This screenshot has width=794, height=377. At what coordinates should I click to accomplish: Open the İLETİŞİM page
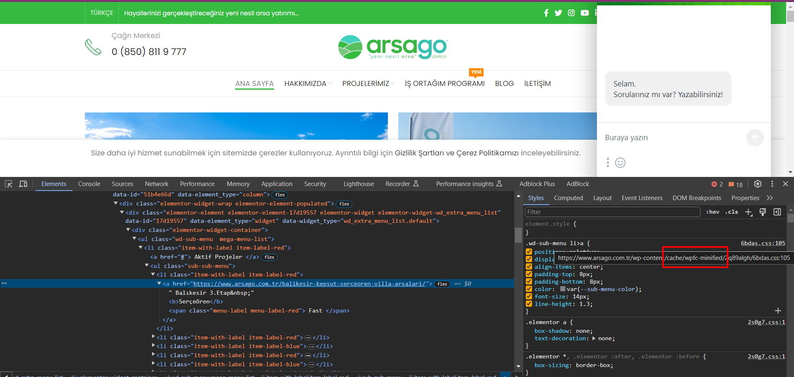click(537, 84)
